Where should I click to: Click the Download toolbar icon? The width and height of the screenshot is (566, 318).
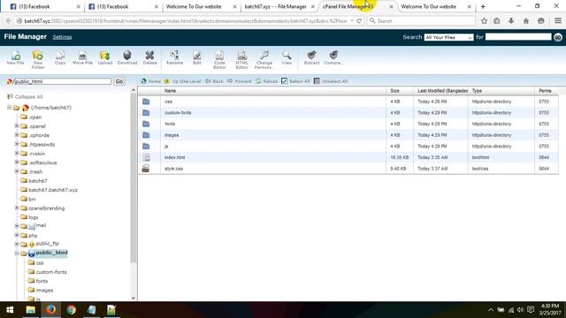pos(127,57)
